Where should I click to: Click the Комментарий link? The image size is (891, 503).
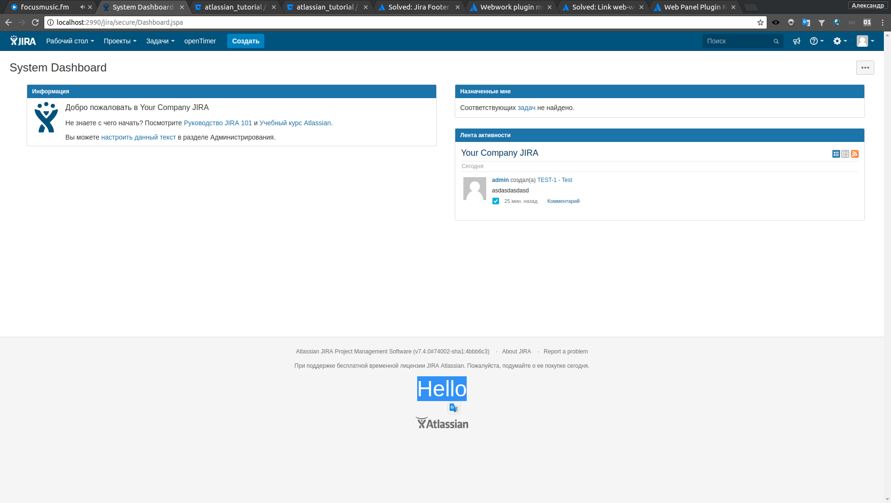563,201
